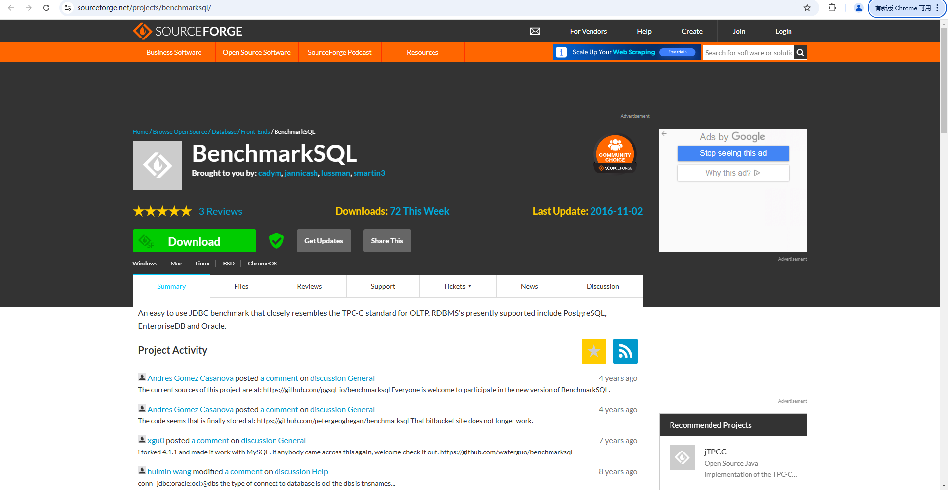
Task: Click the BenchmarkSQL project icon
Action: (158, 165)
